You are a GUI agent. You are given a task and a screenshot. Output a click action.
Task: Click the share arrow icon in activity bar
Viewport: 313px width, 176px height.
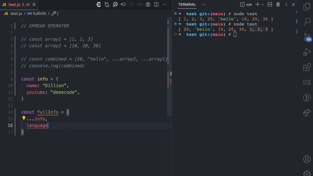307,112
